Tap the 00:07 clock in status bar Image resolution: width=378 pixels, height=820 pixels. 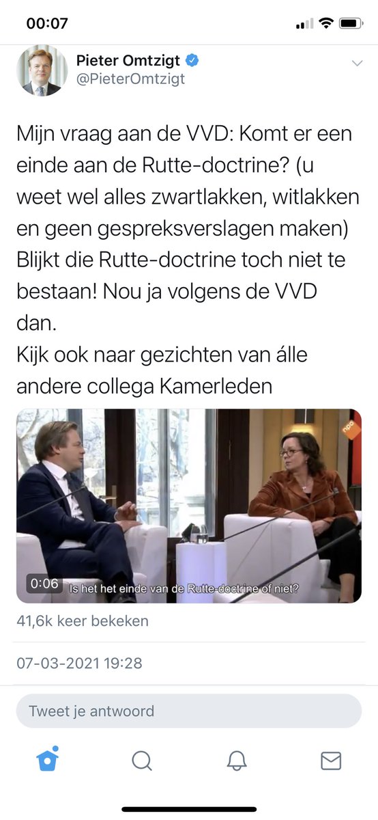pyautogui.click(x=47, y=23)
